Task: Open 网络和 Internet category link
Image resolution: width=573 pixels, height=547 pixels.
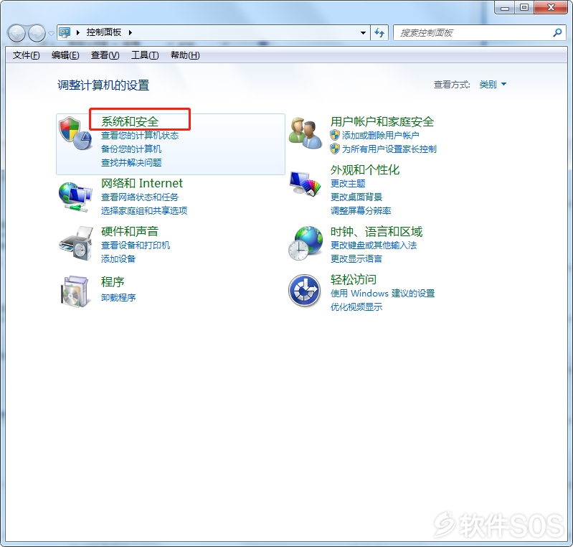Action: (x=142, y=183)
